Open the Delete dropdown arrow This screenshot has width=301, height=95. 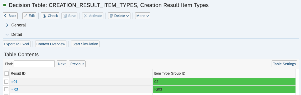point(128,16)
